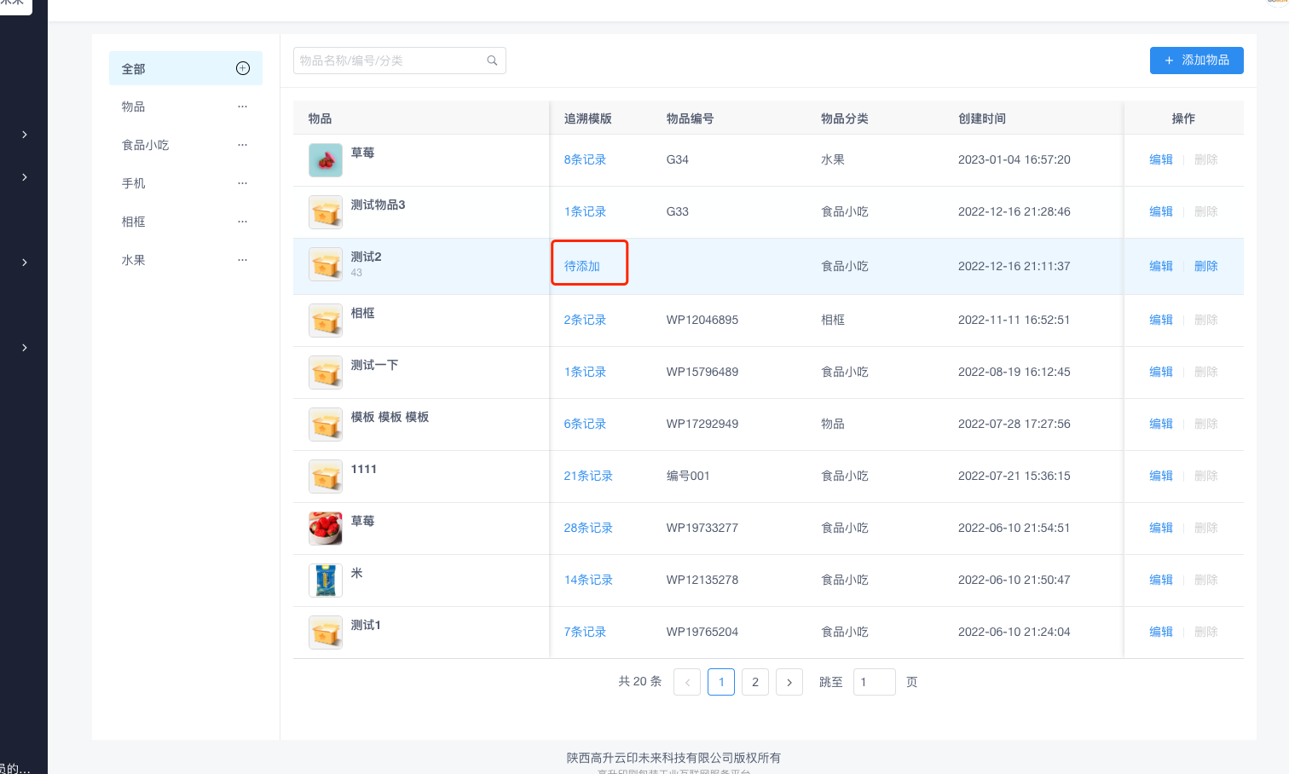Click timestamp 2022-06-10 21:24:04
The height and width of the screenshot is (774, 1289).
pos(1014,632)
